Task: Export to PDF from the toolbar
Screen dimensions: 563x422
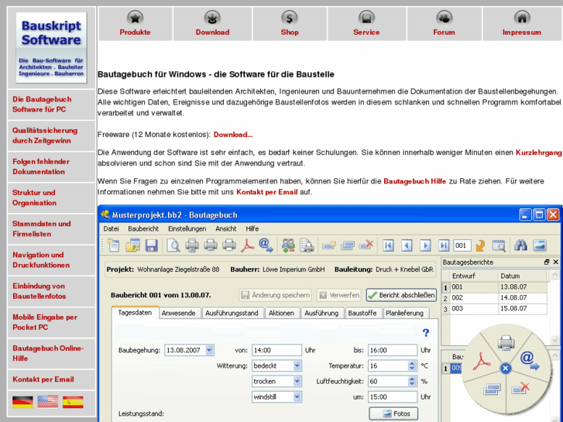Action: (247, 245)
